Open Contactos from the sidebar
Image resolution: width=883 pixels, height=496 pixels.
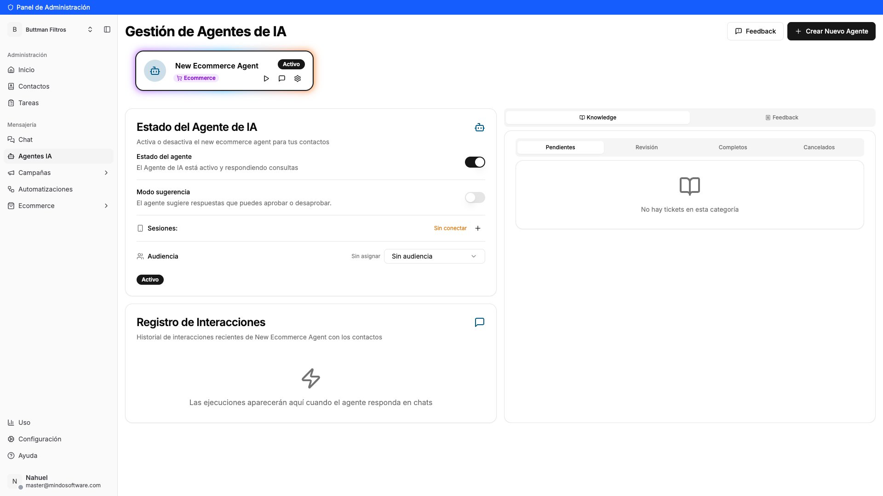(x=58, y=86)
